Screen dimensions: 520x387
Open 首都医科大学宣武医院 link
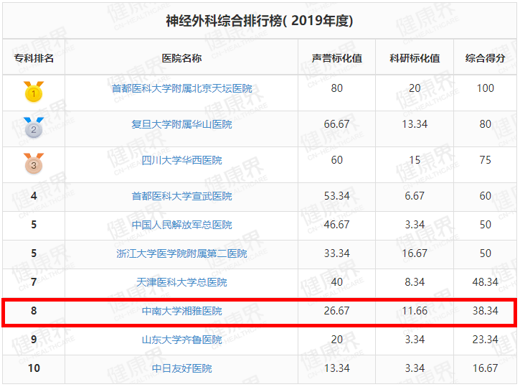pyautogui.click(x=181, y=196)
